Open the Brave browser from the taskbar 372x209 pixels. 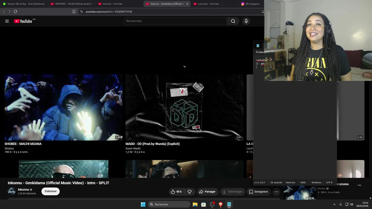(x=221, y=204)
